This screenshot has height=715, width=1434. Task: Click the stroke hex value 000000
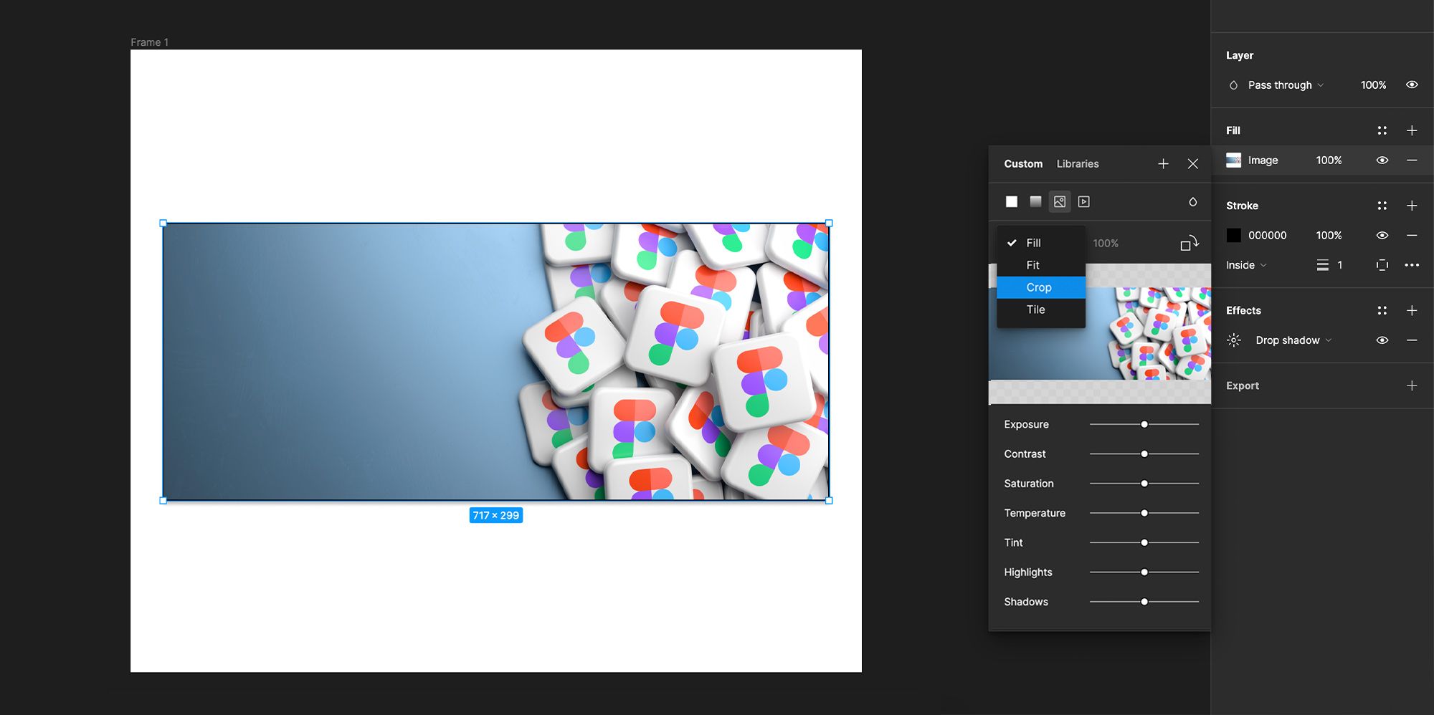[1267, 235]
